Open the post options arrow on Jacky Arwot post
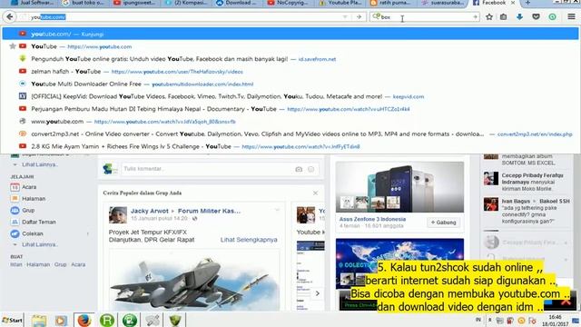The width and height of the screenshot is (581, 327). coord(277,210)
